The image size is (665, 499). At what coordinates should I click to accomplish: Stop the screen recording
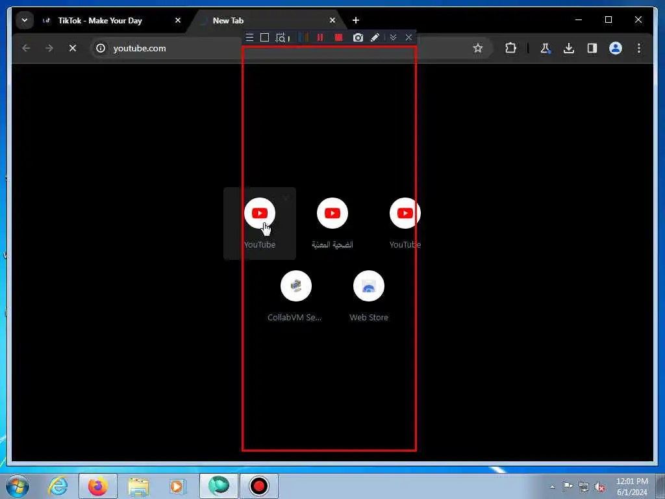[x=338, y=37]
